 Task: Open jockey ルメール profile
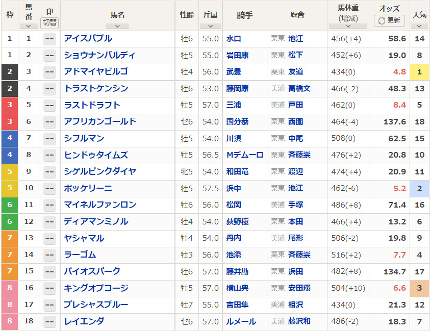241,321
